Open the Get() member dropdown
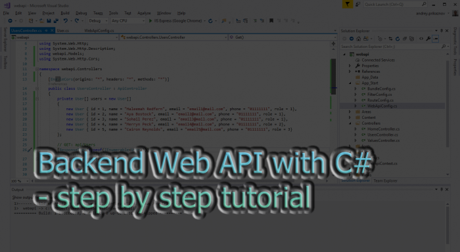 pyautogui.click(x=283, y=37)
